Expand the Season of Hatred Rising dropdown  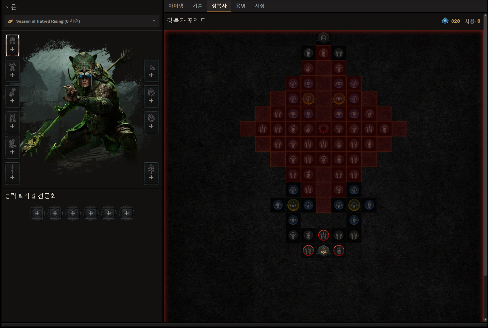[x=82, y=21]
